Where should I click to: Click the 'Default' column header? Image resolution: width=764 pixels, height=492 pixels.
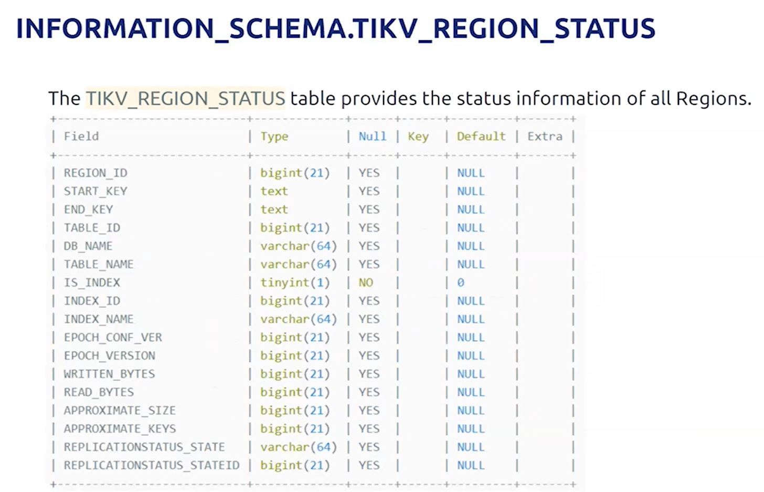tap(481, 137)
